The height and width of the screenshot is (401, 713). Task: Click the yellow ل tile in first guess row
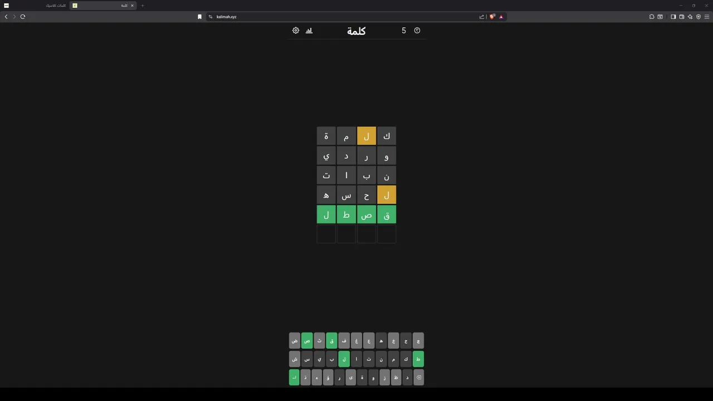coord(367,136)
